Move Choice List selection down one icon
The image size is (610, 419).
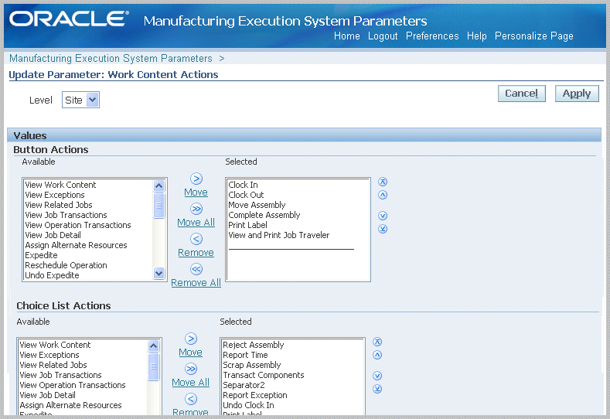pyautogui.click(x=377, y=376)
